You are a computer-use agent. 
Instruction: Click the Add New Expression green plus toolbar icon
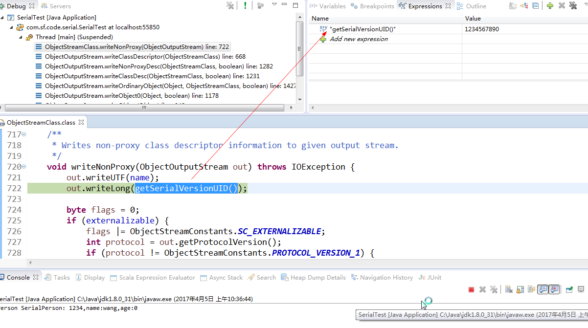tap(550, 6)
